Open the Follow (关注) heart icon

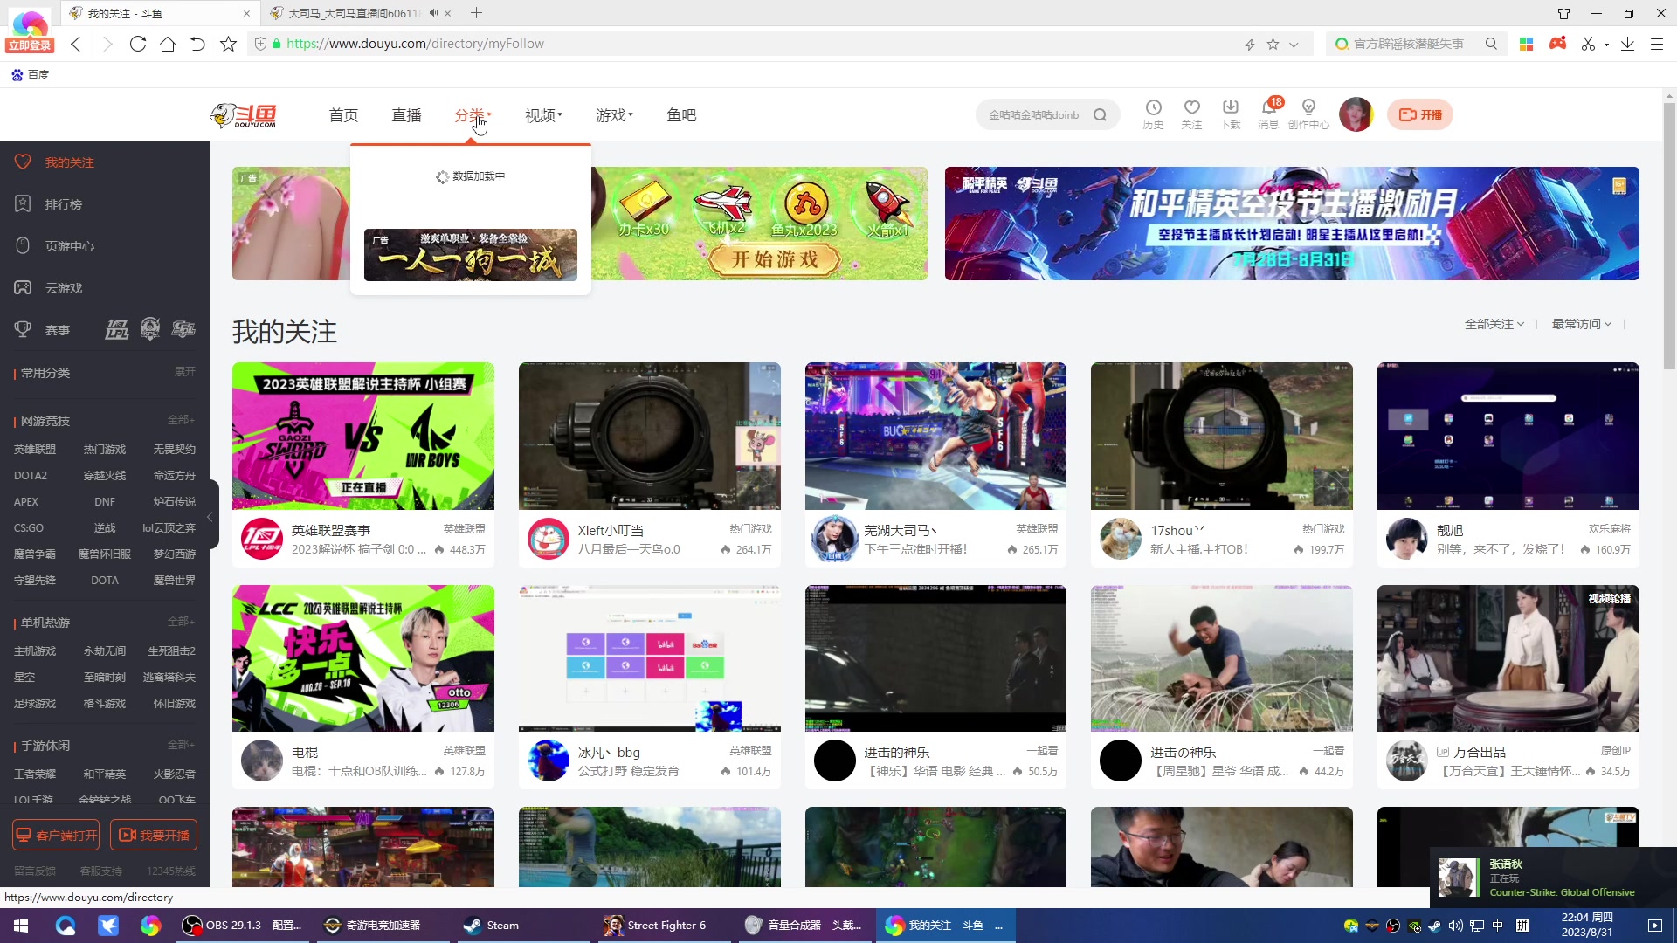[x=1191, y=114]
